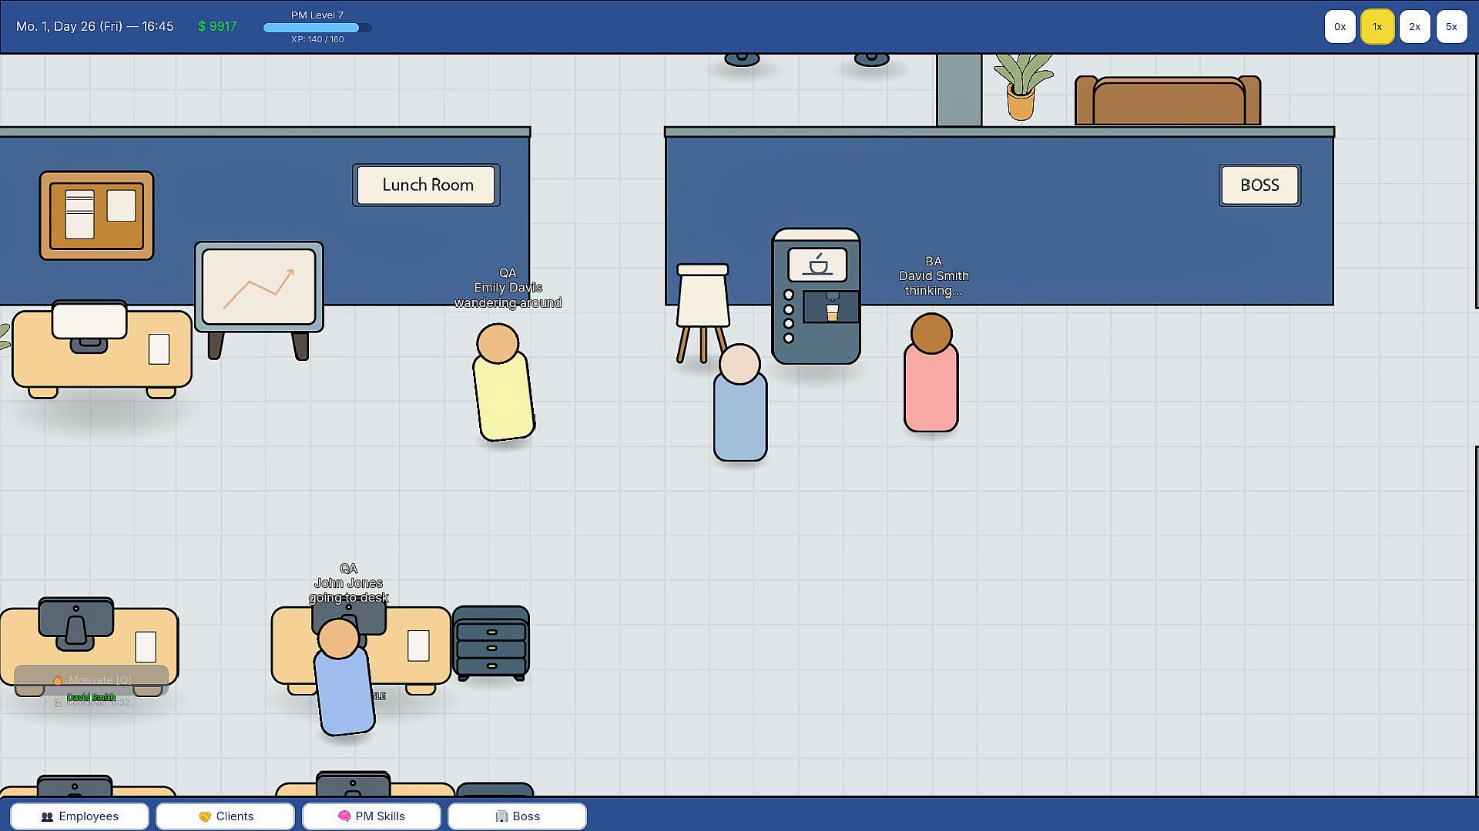Open the Employees panel
Screen dimensions: 1479x831
pyautogui.click(x=79, y=816)
